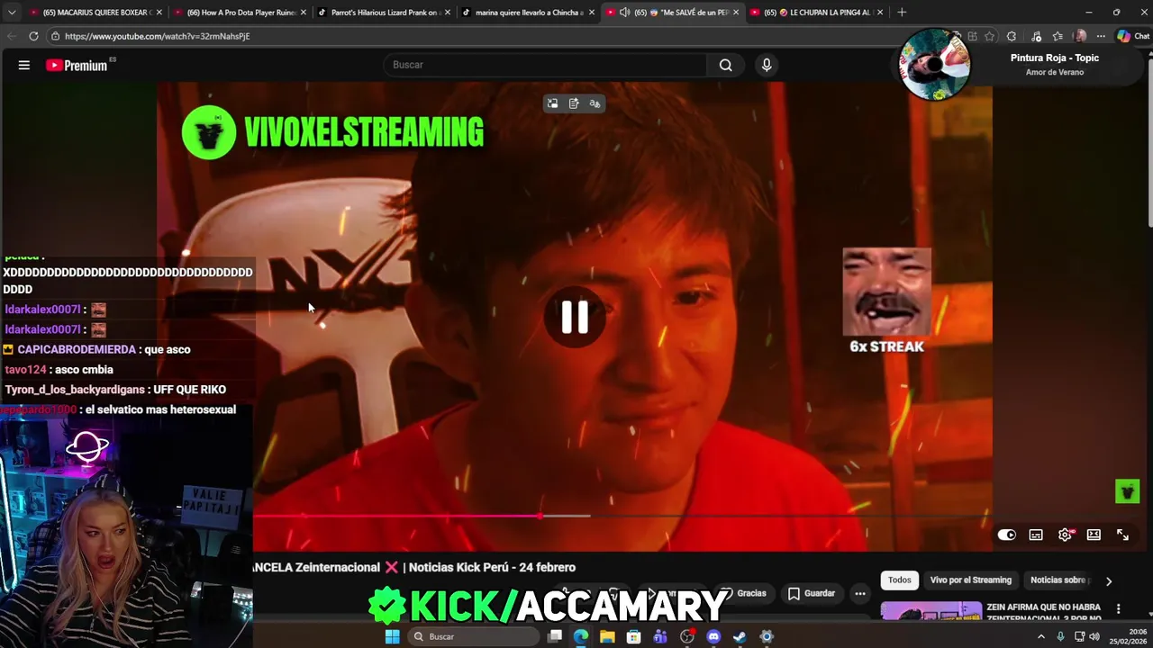Viewport: 1153px width, 648px height.
Task: Open the ZEIN AFIRMA suggested video thumbnail
Action: click(931, 611)
